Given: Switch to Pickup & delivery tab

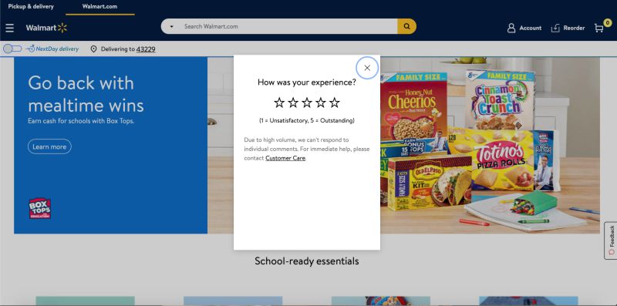Looking at the screenshot, I should 31,6.
